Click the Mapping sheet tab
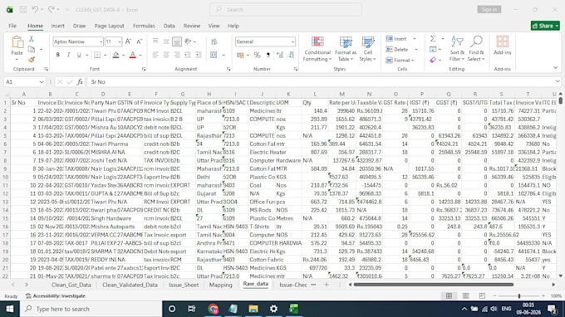This screenshot has height=317, width=565. [220, 285]
